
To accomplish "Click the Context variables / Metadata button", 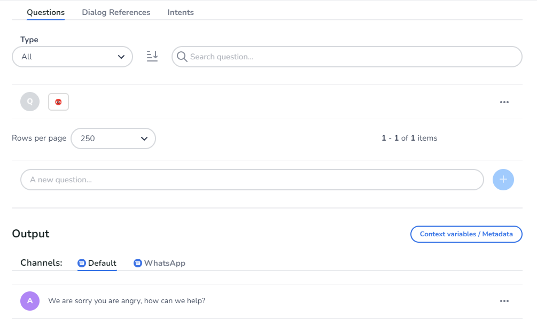I will [466, 234].
